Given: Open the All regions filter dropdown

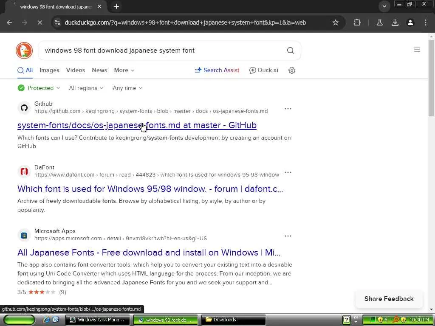Looking at the screenshot, I should click(86, 88).
